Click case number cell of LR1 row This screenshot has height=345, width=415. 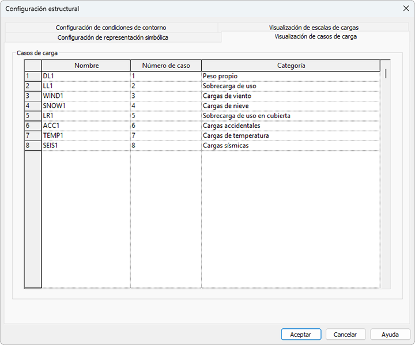pos(166,116)
